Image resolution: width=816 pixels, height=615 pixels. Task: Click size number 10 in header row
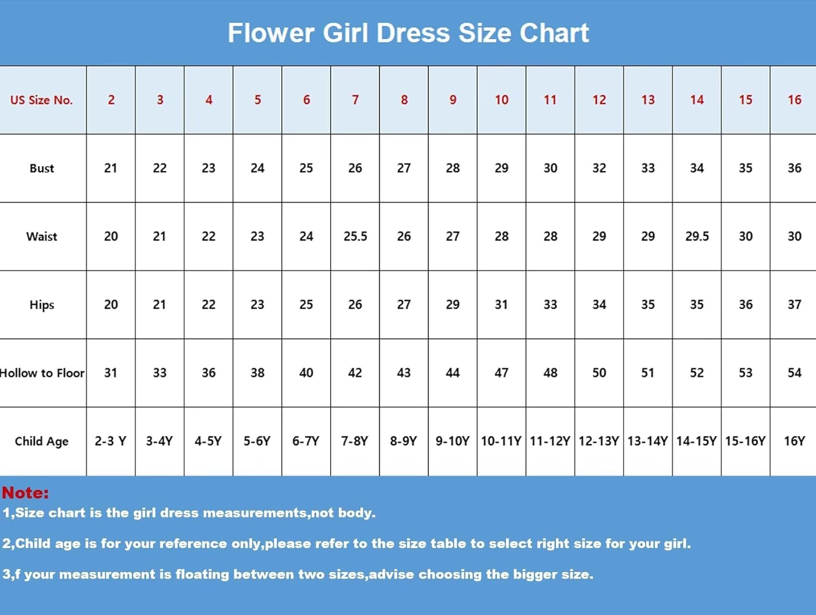tap(502, 100)
